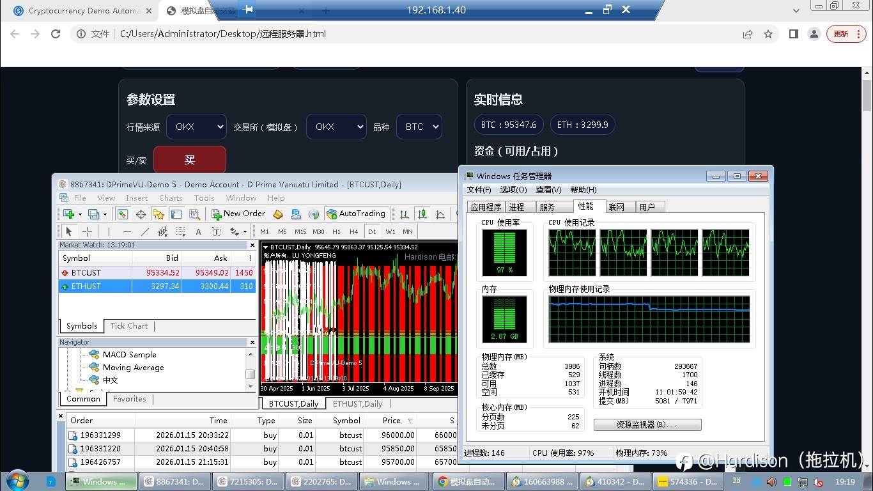Click the 资源监视器 button
This screenshot has height=491, width=873.
click(x=647, y=425)
